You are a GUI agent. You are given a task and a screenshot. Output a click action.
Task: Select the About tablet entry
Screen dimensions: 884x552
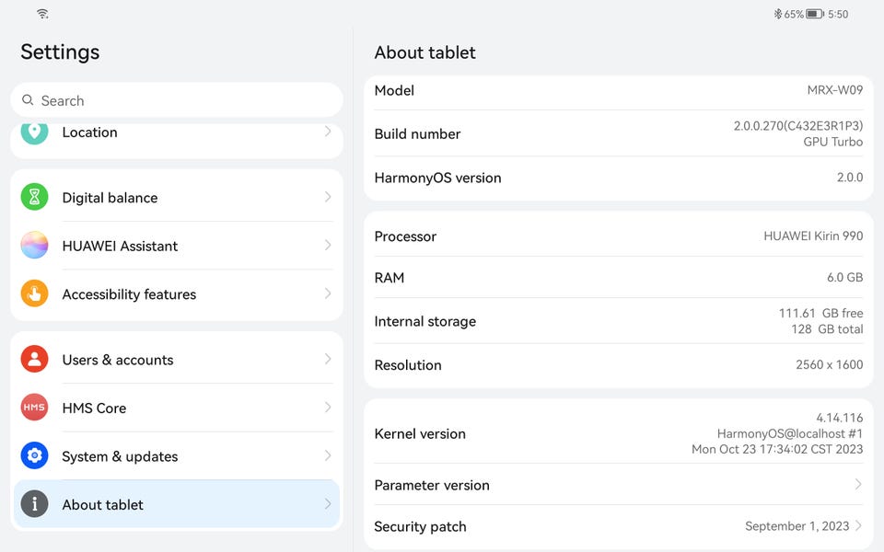(x=177, y=503)
